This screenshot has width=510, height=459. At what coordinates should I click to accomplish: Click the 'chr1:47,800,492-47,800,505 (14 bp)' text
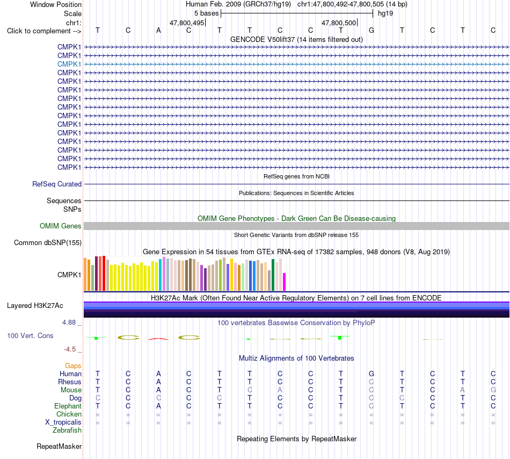tap(352, 4)
